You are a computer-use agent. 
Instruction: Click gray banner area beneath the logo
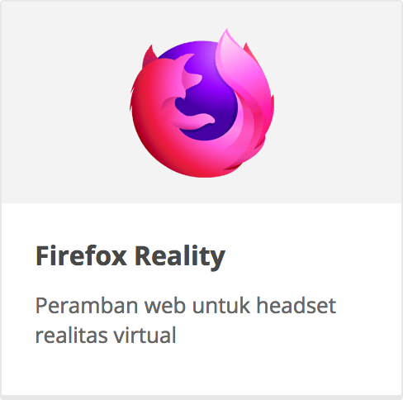pyautogui.click(x=201, y=191)
